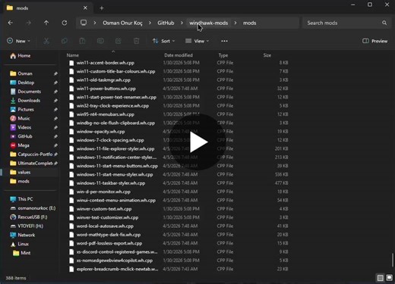The width and height of the screenshot is (395, 284).
Task: Click the Delete trash icon
Action: [136, 41]
